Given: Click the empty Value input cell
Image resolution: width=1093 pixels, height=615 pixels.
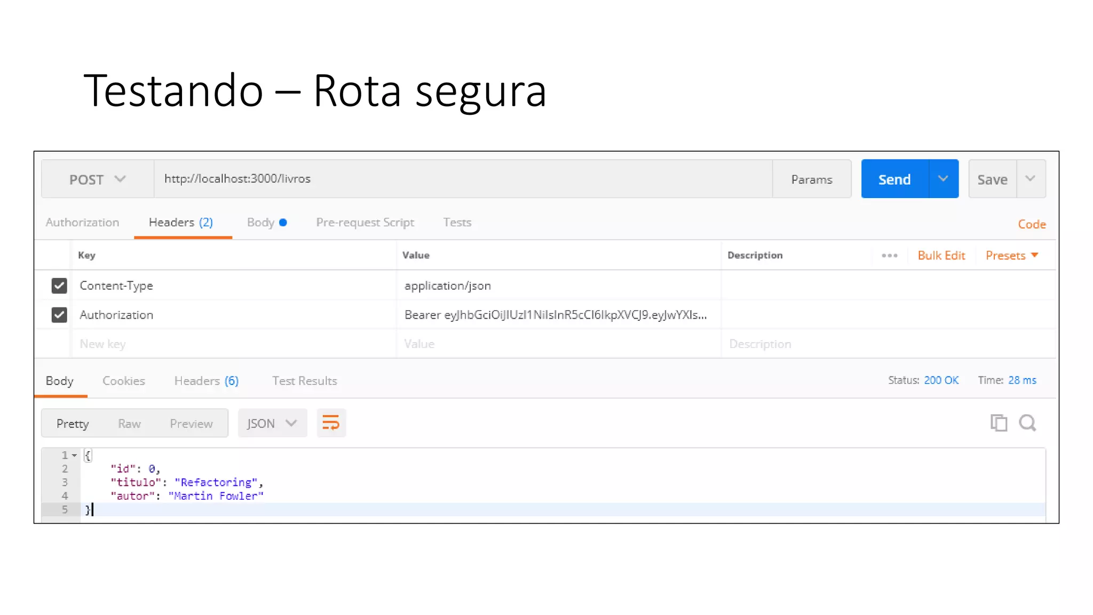Looking at the screenshot, I should (x=559, y=344).
